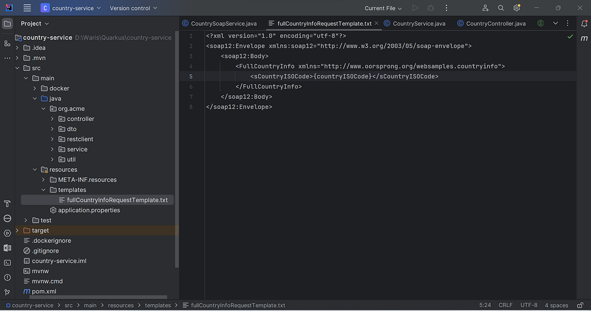Show hidden editor tabs chevron

[555, 24]
